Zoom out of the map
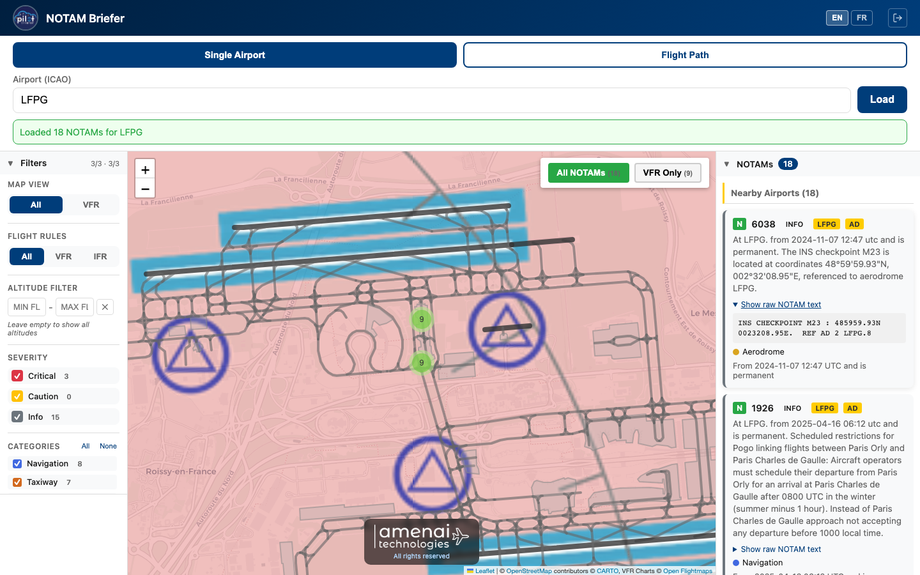Image resolution: width=920 pixels, height=575 pixels. pyautogui.click(x=145, y=188)
